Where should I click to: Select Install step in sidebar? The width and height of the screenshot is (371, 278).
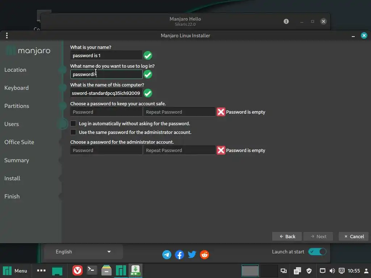pyautogui.click(x=12, y=178)
